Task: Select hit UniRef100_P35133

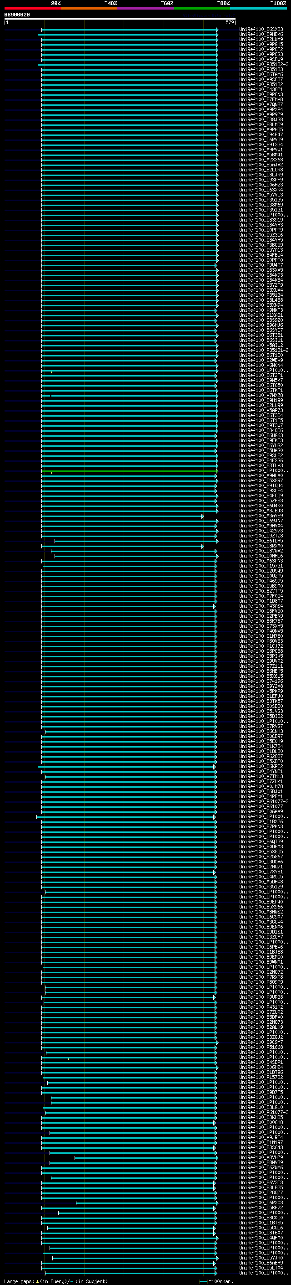Action: [261, 69]
